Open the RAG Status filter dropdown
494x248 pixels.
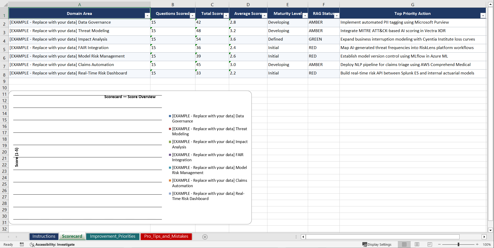[337, 16]
